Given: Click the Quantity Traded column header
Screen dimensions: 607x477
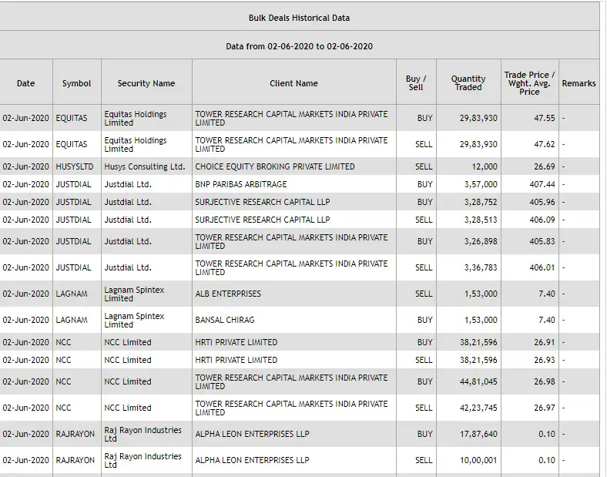Looking at the screenshot, I should (x=468, y=83).
